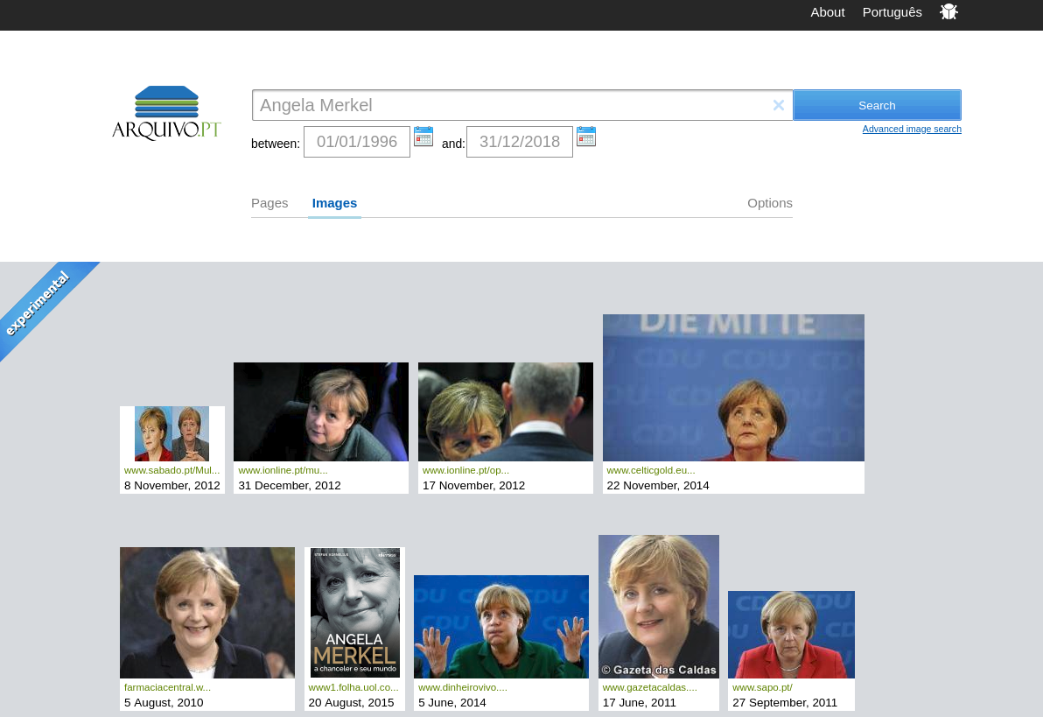Edit the start date 01/01/1996 field
1043x717 pixels.
point(356,142)
